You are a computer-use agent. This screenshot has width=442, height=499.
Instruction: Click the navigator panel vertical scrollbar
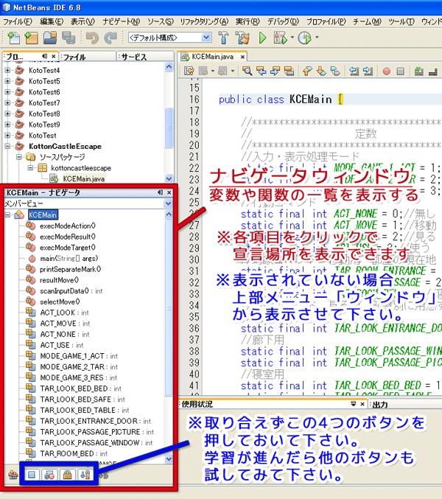click(x=170, y=332)
